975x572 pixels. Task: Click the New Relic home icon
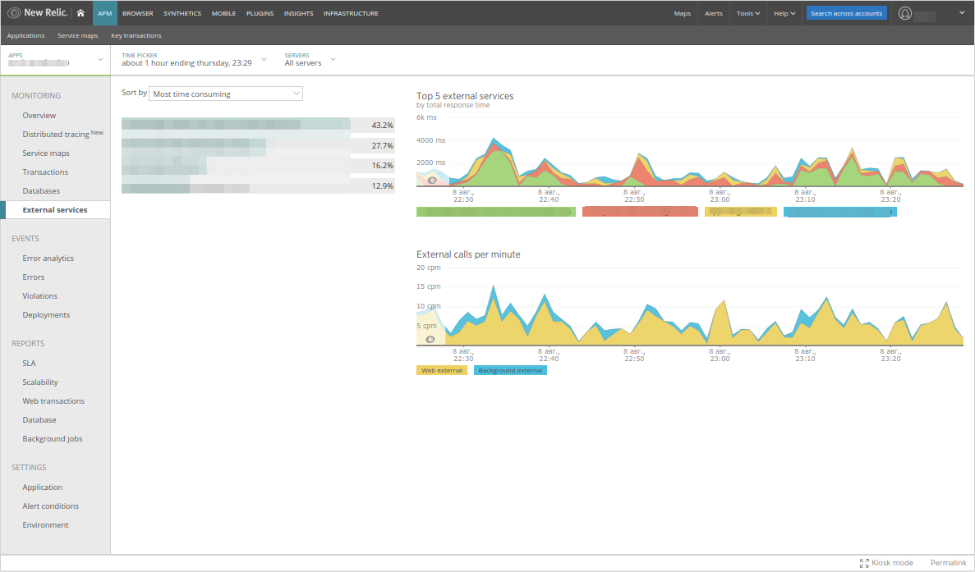coord(79,12)
